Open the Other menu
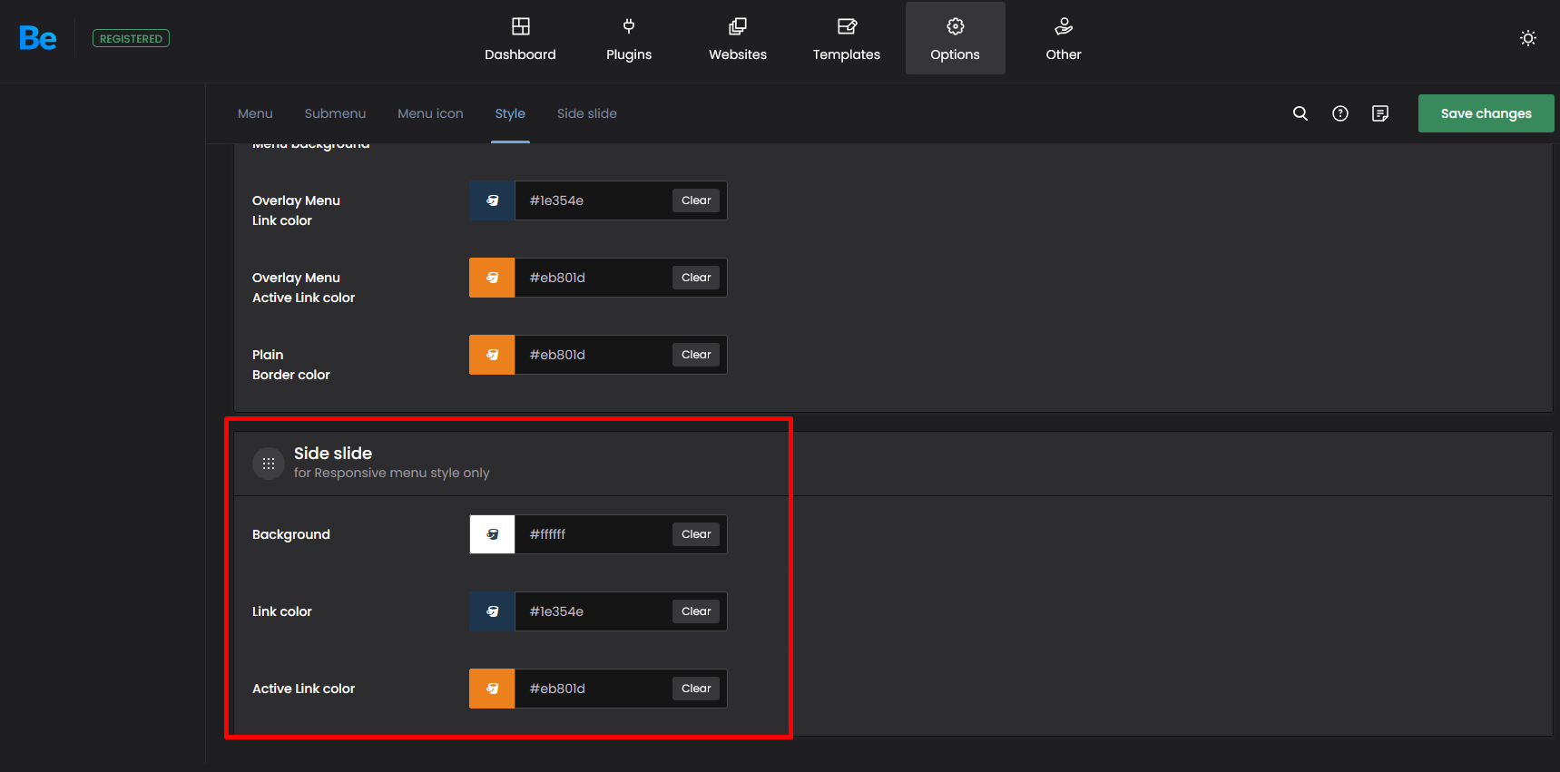The height and width of the screenshot is (772, 1560). (x=1064, y=39)
